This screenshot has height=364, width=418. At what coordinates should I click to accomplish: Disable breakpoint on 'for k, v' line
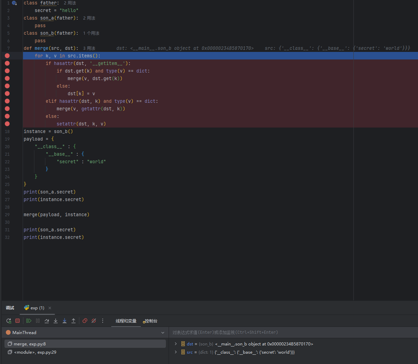click(x=7, y=56)
